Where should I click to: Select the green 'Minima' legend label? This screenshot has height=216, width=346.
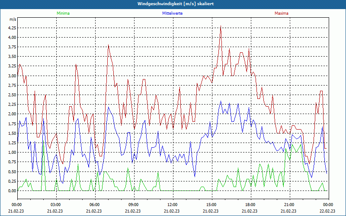point(63,13)
